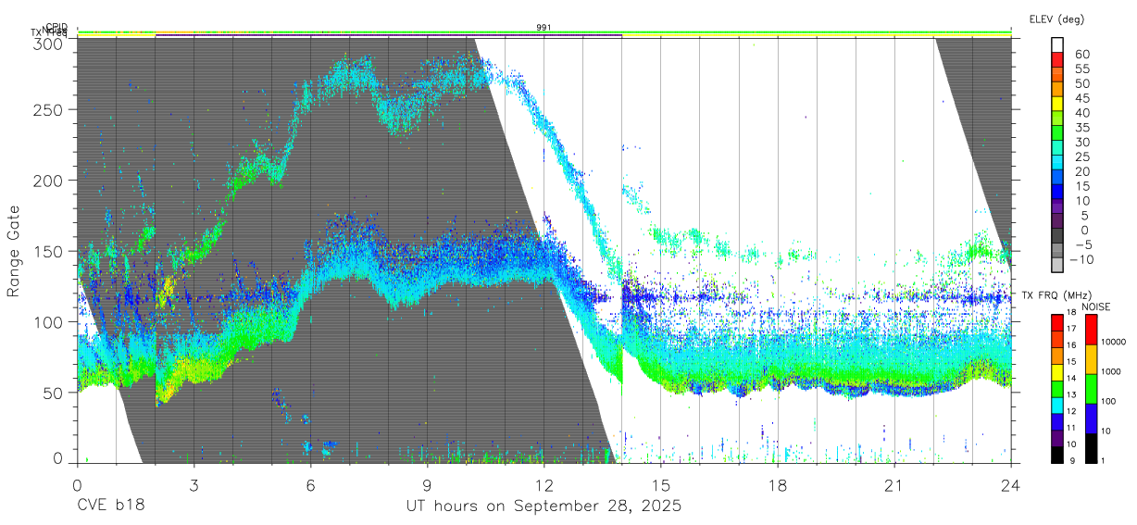Click the 'Range Gate' y-axis title
Image resolution: width=1137 pixels, height=525 pixels.
click(14, 250)
